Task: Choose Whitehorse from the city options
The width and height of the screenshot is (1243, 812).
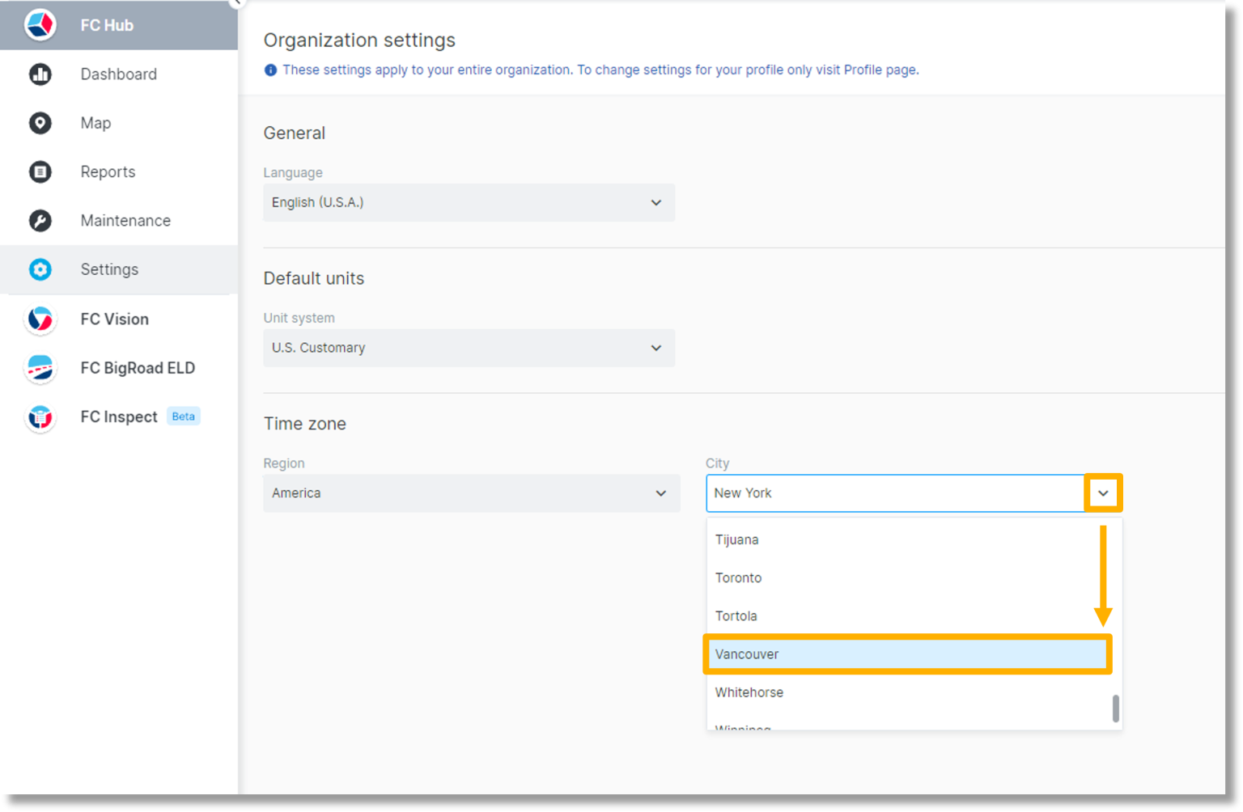Action: 908,692
